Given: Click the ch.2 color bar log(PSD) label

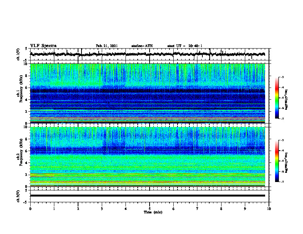Looking at the screenshot, I should [x=287, y=162].
